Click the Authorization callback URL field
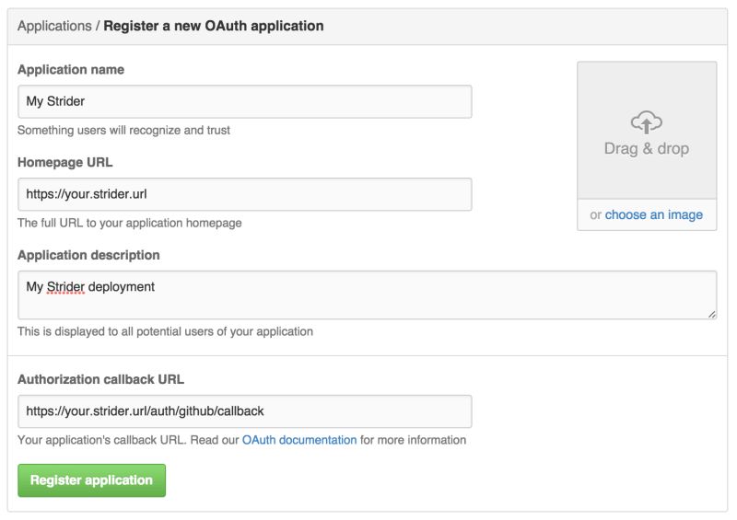Viewport: 737px width, 520px height. 244,411
